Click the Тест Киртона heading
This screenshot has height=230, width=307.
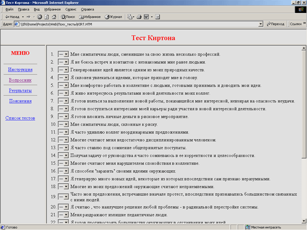[153, 38]
